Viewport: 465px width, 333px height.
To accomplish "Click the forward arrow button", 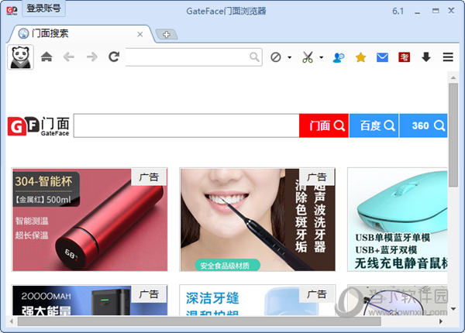I will [x=92, y=57].
